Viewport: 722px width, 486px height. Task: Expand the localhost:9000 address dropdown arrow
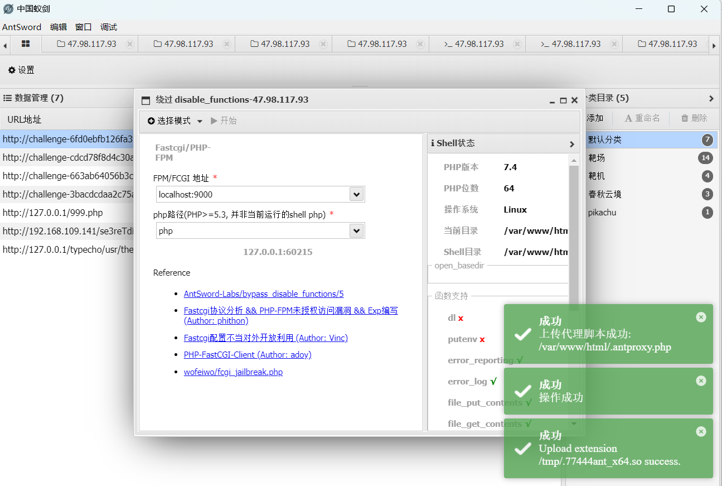(357, 194)
